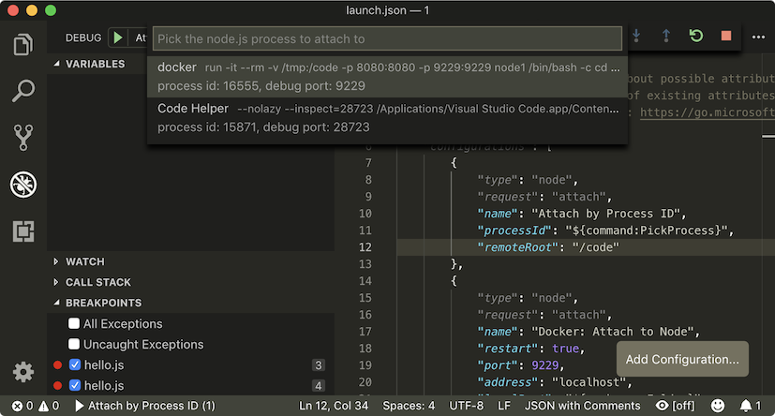Change end of line via LF

click(x=503, y=406)
